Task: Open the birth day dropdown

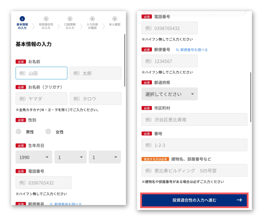Action: (105, 157)
